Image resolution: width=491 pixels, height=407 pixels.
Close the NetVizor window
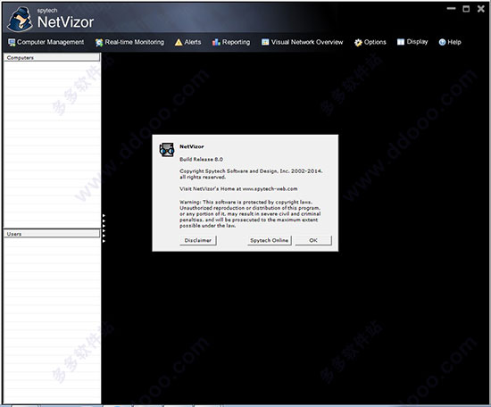[x=481, y=9]
